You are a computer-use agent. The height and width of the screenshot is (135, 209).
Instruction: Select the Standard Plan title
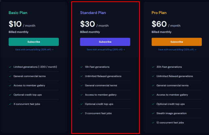coord(93,13)
